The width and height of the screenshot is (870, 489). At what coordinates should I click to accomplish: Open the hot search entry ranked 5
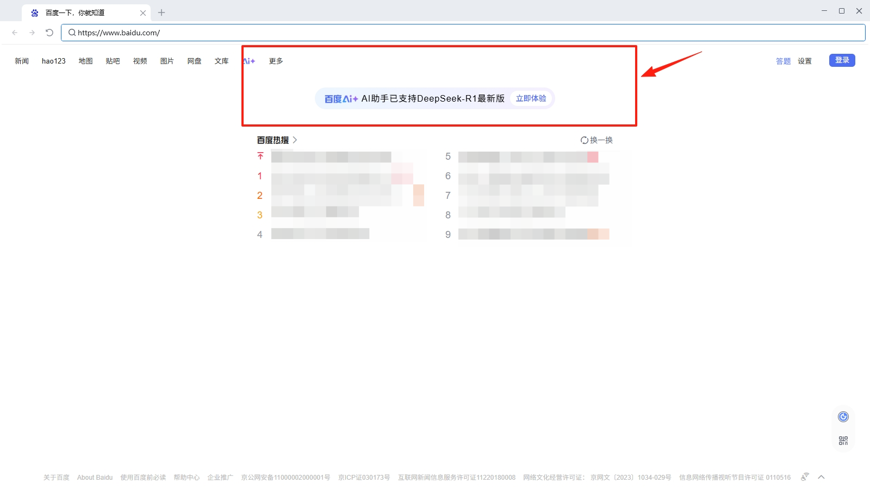(522, 157)
